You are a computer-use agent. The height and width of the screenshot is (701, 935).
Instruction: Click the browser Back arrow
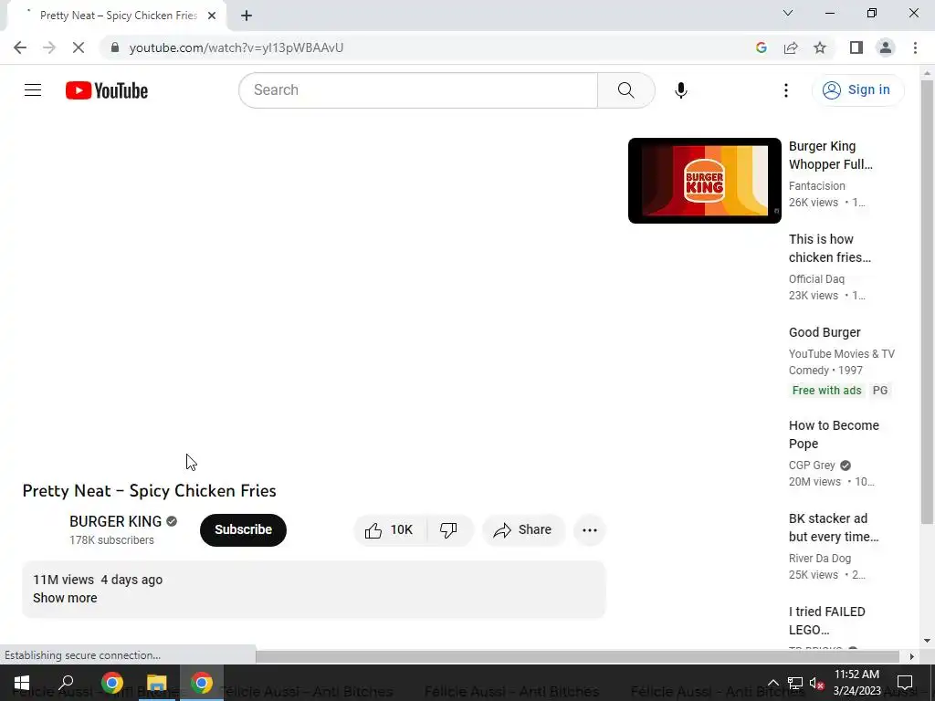[x=20, y=47]
